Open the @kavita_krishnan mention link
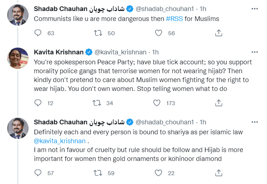The width and height of the screenshot is (267, 184). [x=60, y=141]
